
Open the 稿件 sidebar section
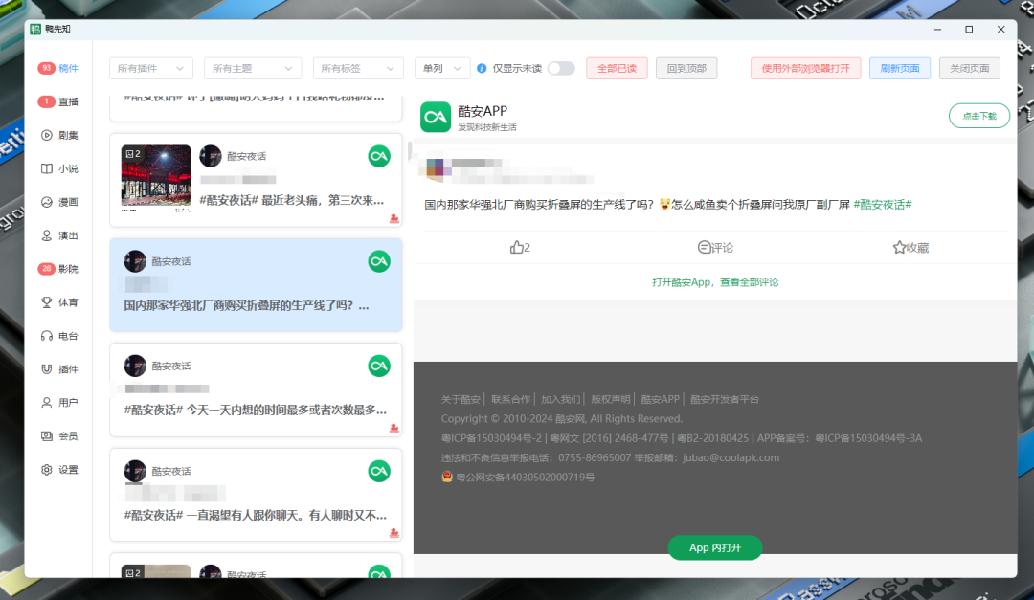point(58,68)
